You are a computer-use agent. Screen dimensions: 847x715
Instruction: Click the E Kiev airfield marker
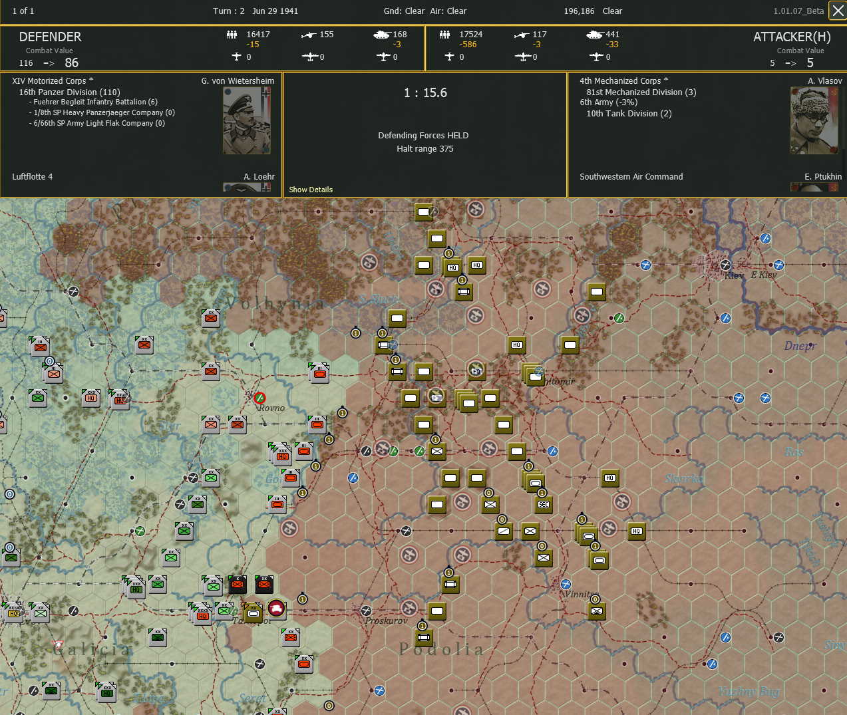coord(778,265)
